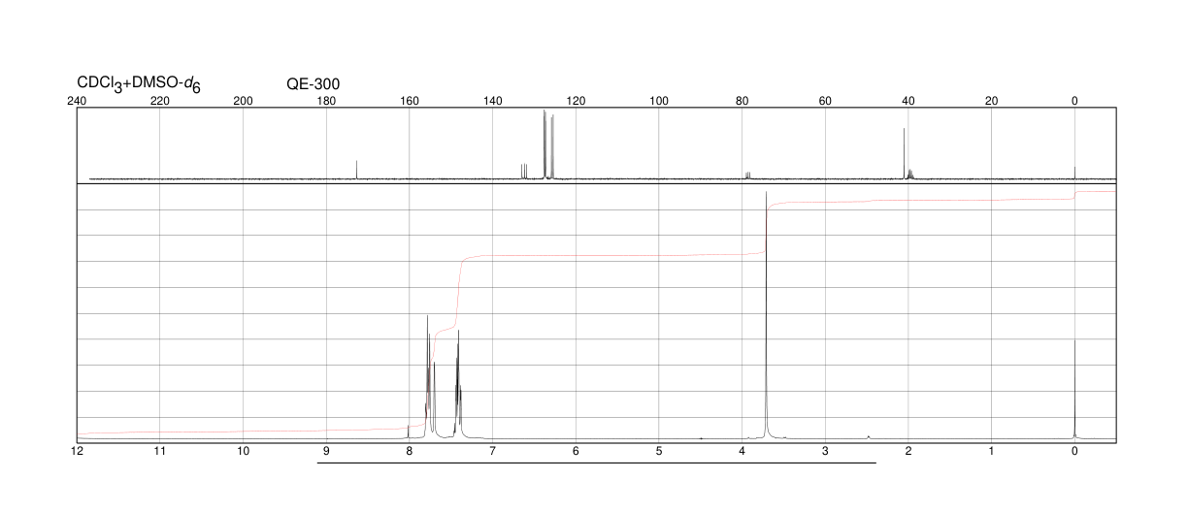The width and height of the screenshot is (1188, 512).
Task: Select the 220 tick label on carbon axis
Action: tap(160, 101)
